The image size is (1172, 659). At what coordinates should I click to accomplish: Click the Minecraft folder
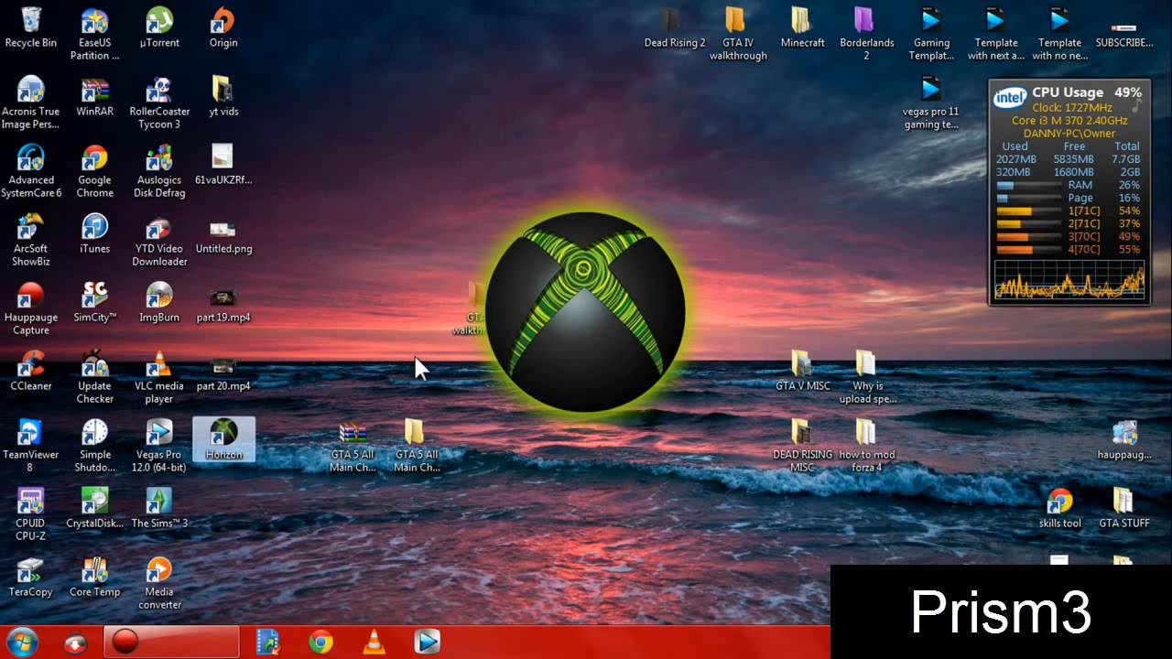click(x=802, y=27)
